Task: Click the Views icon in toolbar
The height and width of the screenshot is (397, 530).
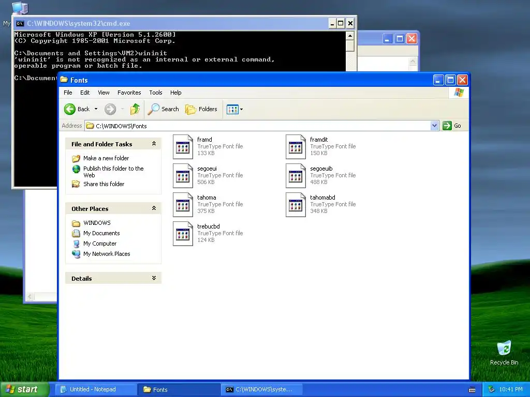Action: point(232,110)
